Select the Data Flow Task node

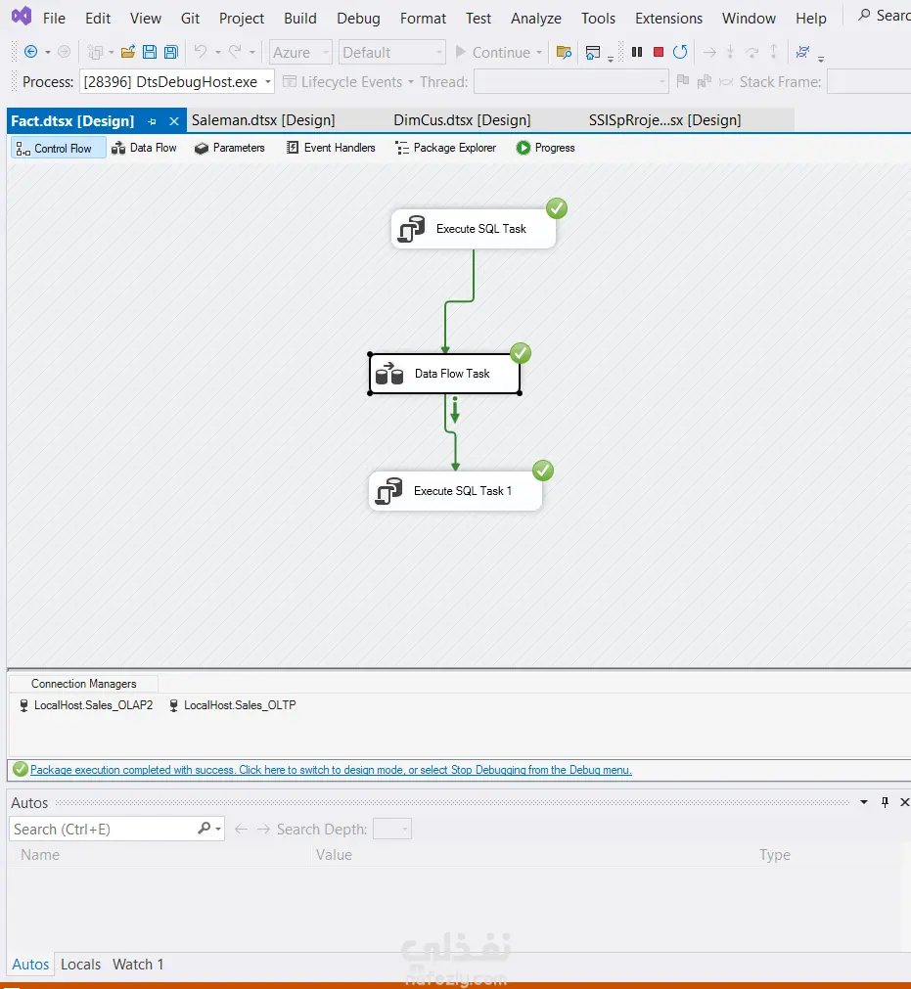pyautogui.click(x=445, y=374)
